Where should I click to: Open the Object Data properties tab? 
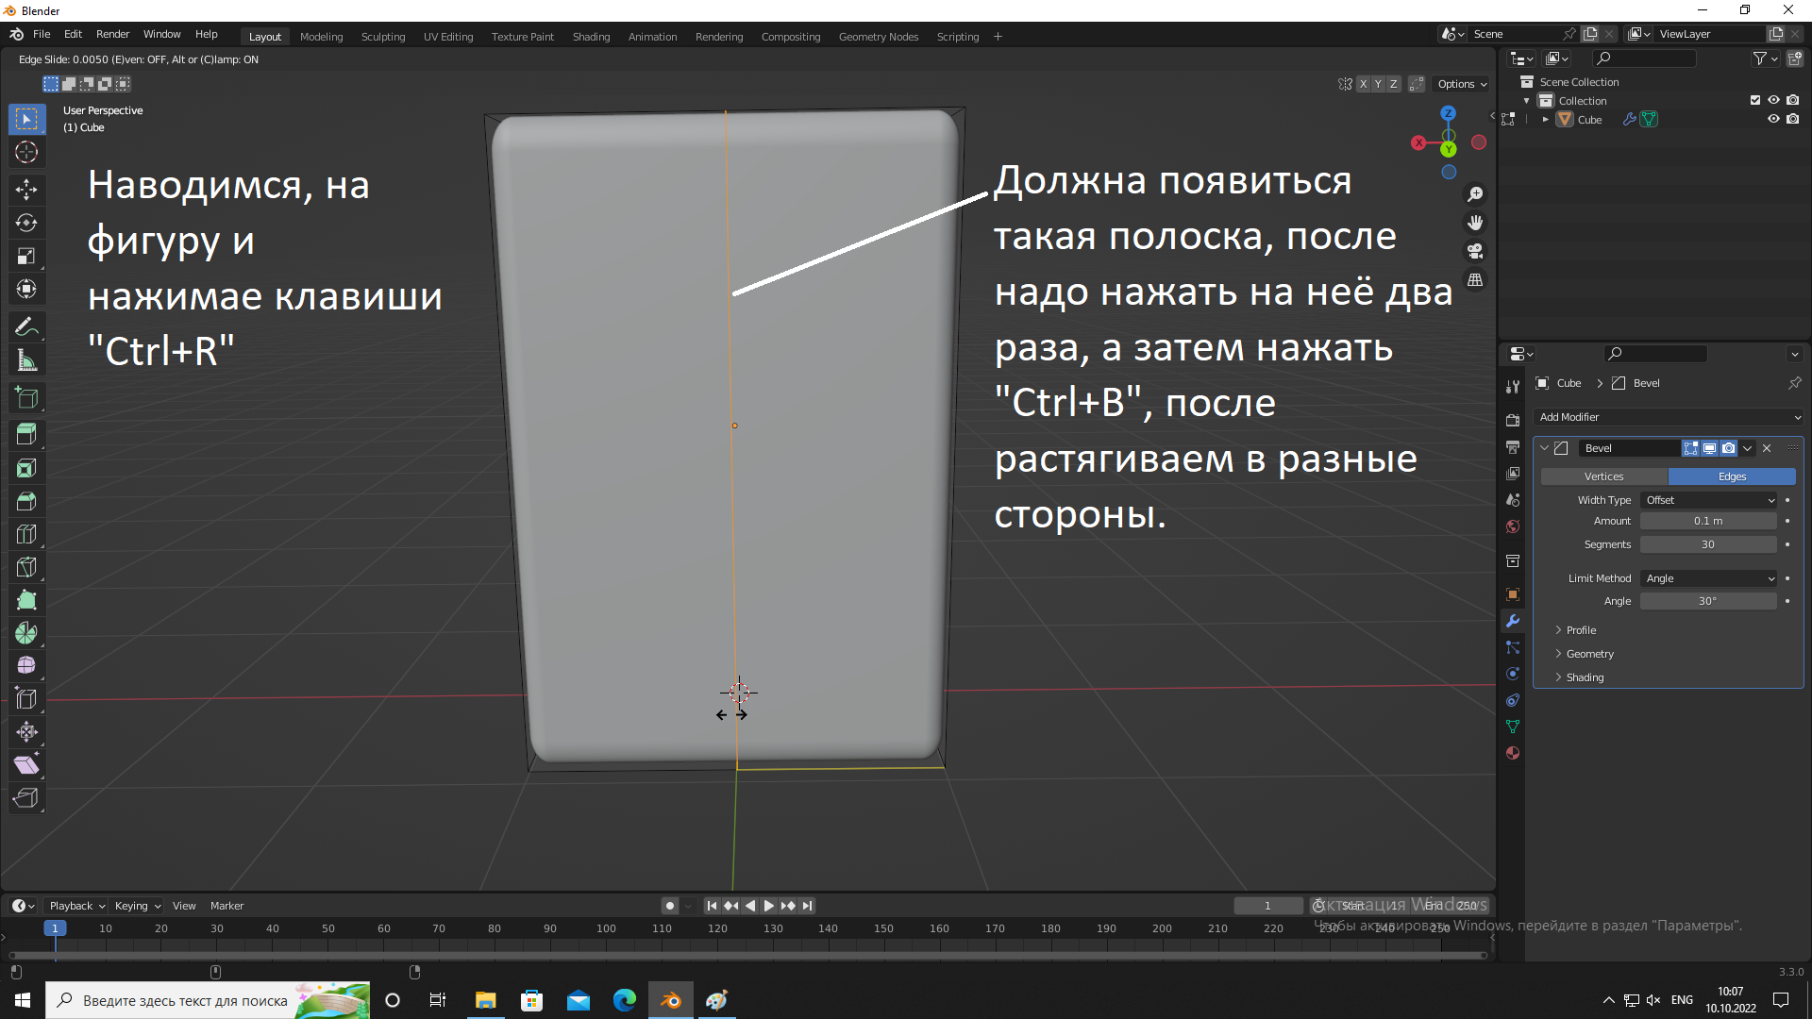[x=1513, y=727]
